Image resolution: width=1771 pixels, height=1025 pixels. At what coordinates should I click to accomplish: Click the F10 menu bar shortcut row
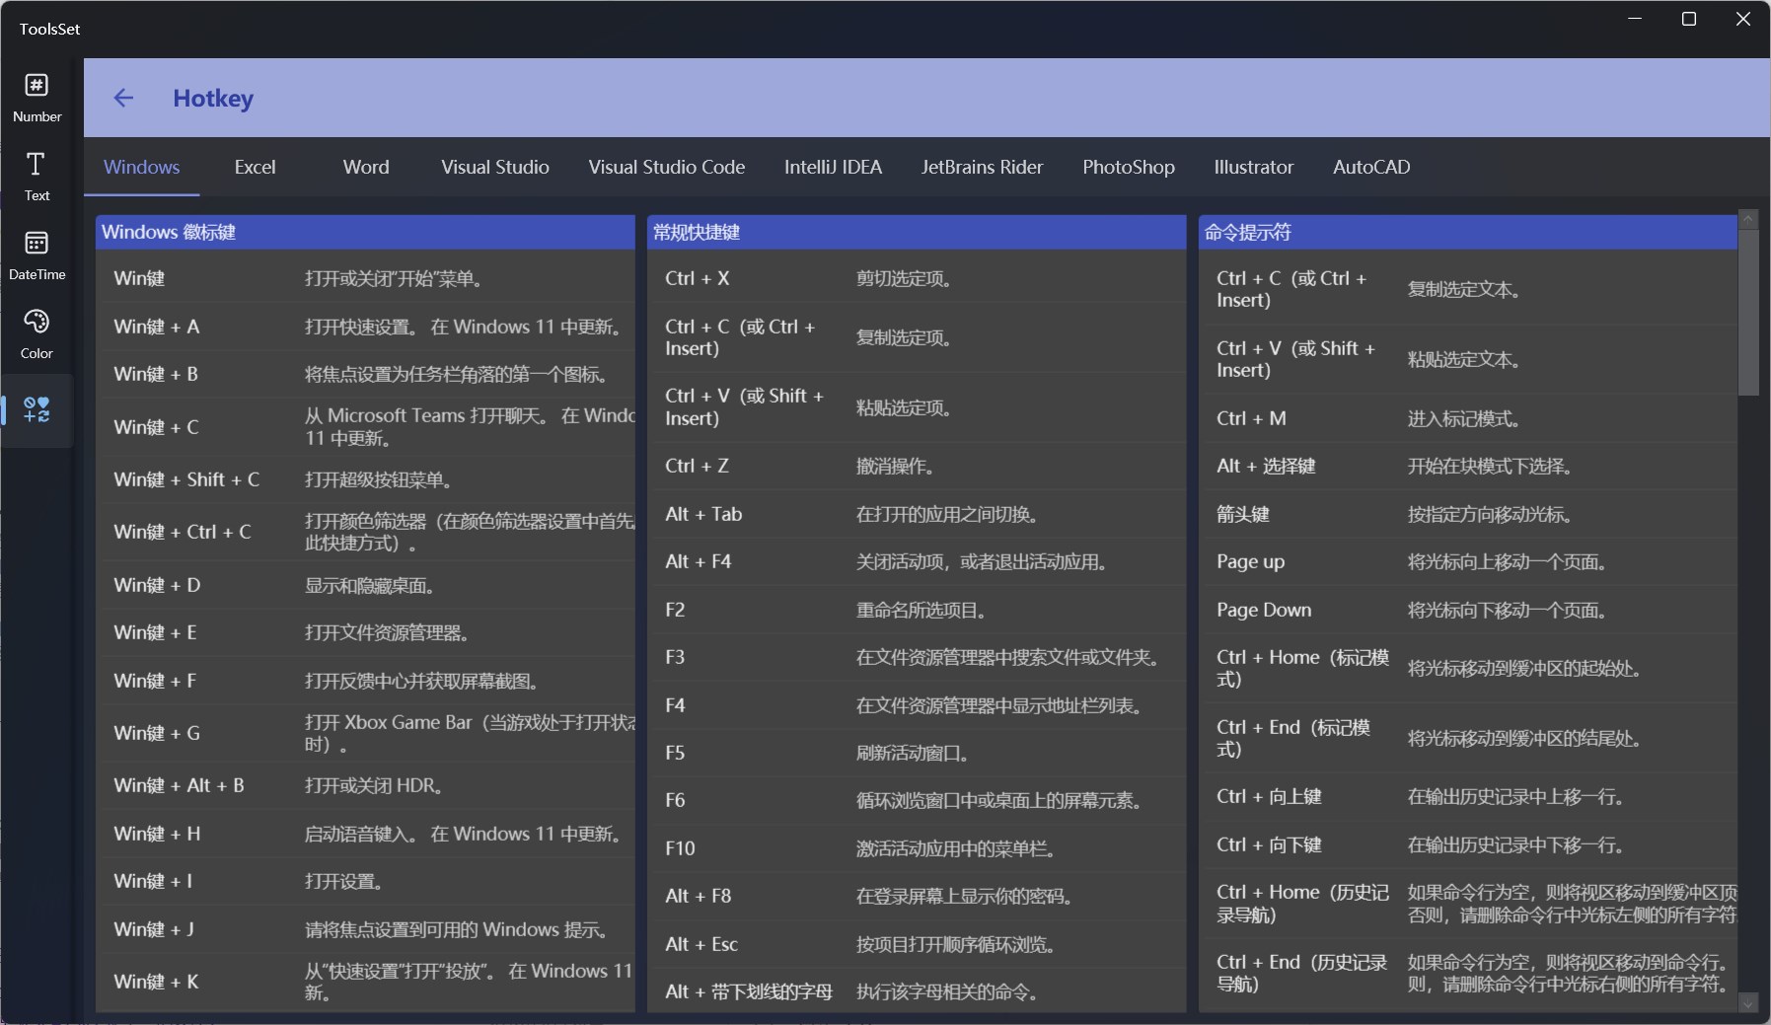(919, 848)
